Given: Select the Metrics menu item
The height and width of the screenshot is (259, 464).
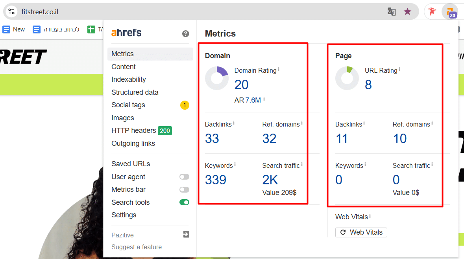Looking at the screenshot, I should 150,54.
